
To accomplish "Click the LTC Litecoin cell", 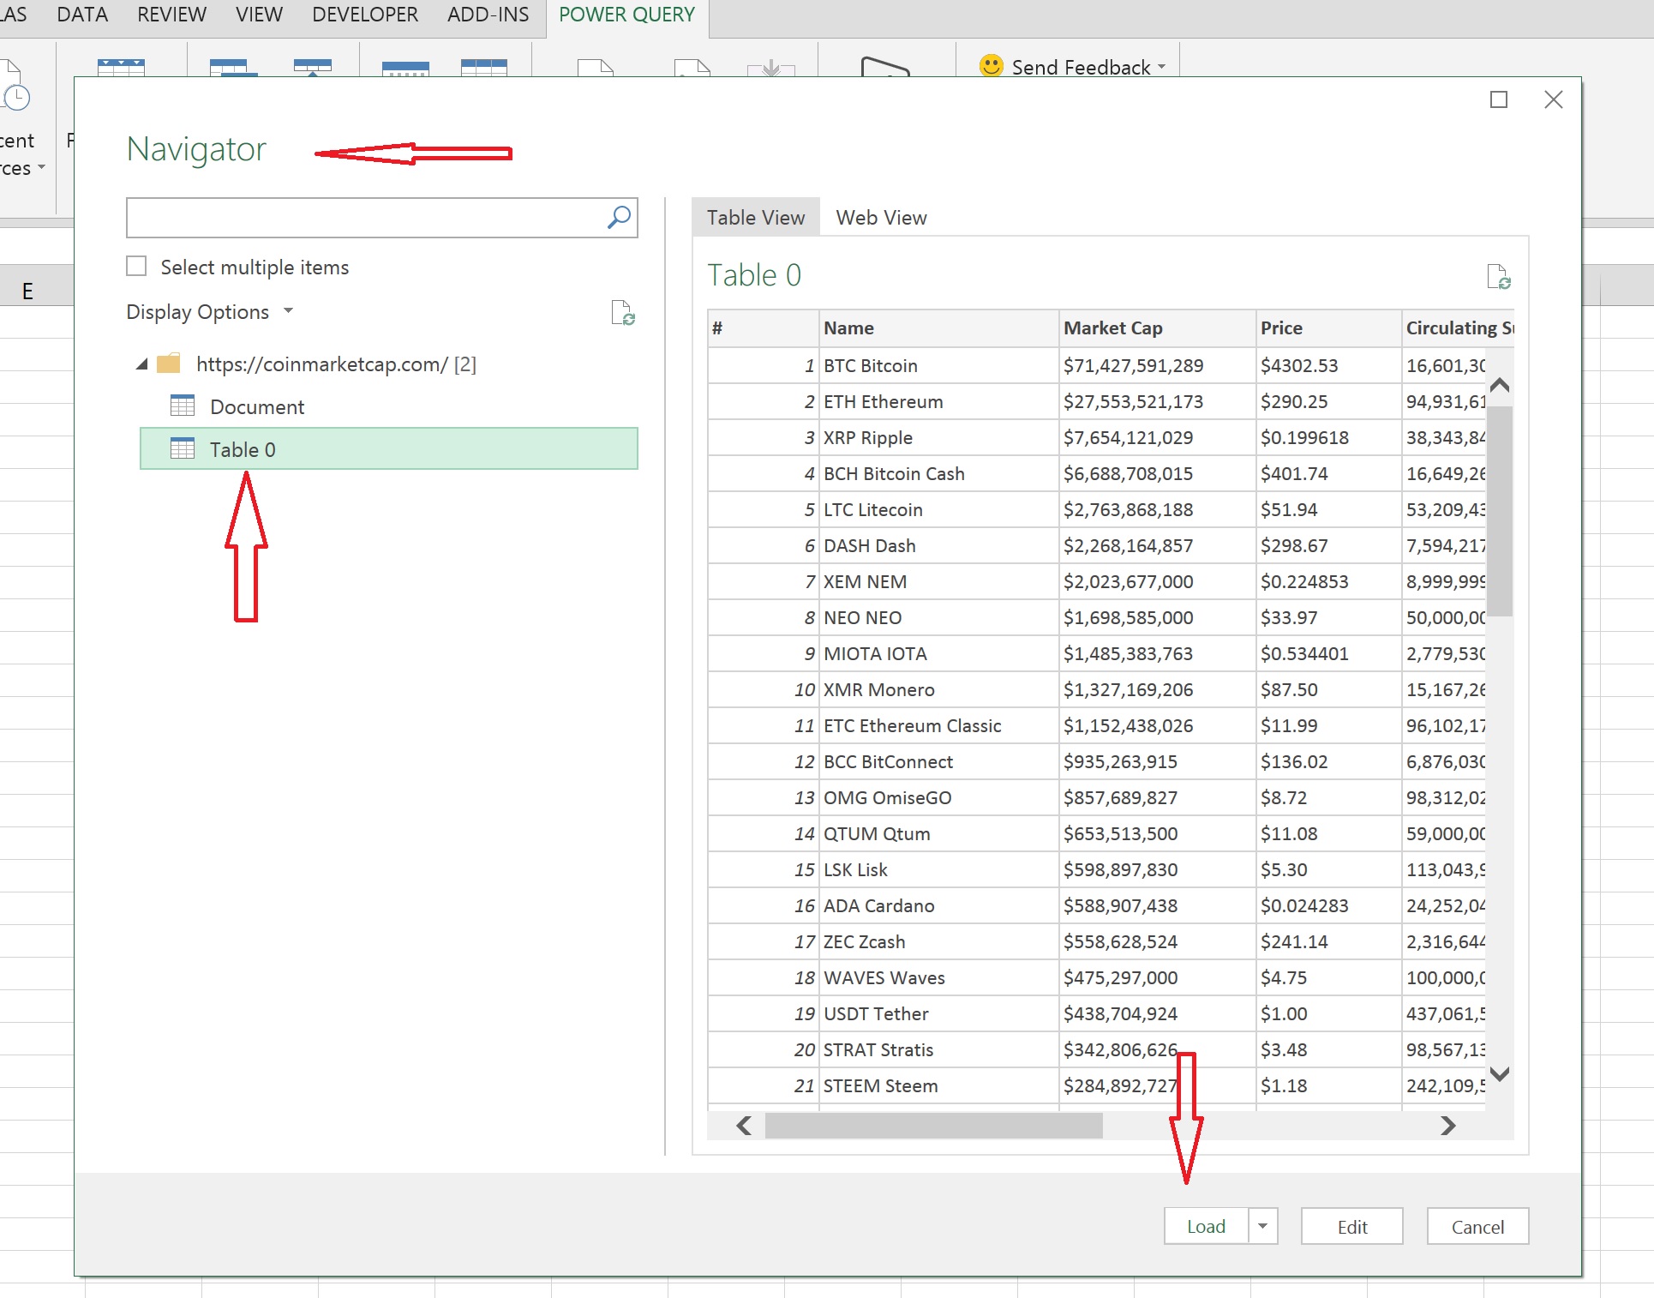I will 938,509.
